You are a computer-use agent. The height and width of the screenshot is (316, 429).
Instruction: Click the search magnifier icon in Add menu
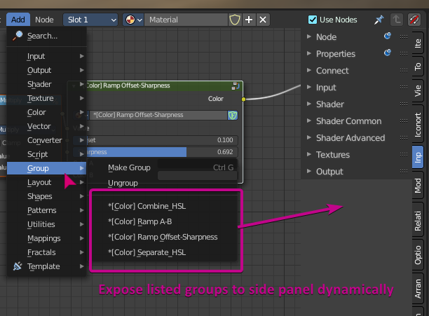point(18,36)
